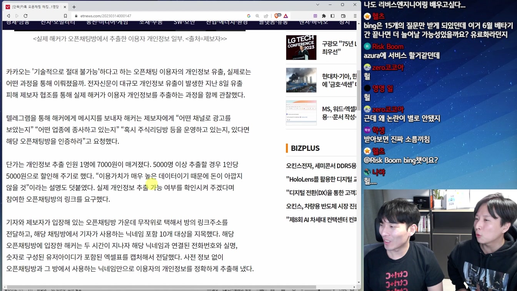
Task: Open a new browser tab
Action: 74,7
